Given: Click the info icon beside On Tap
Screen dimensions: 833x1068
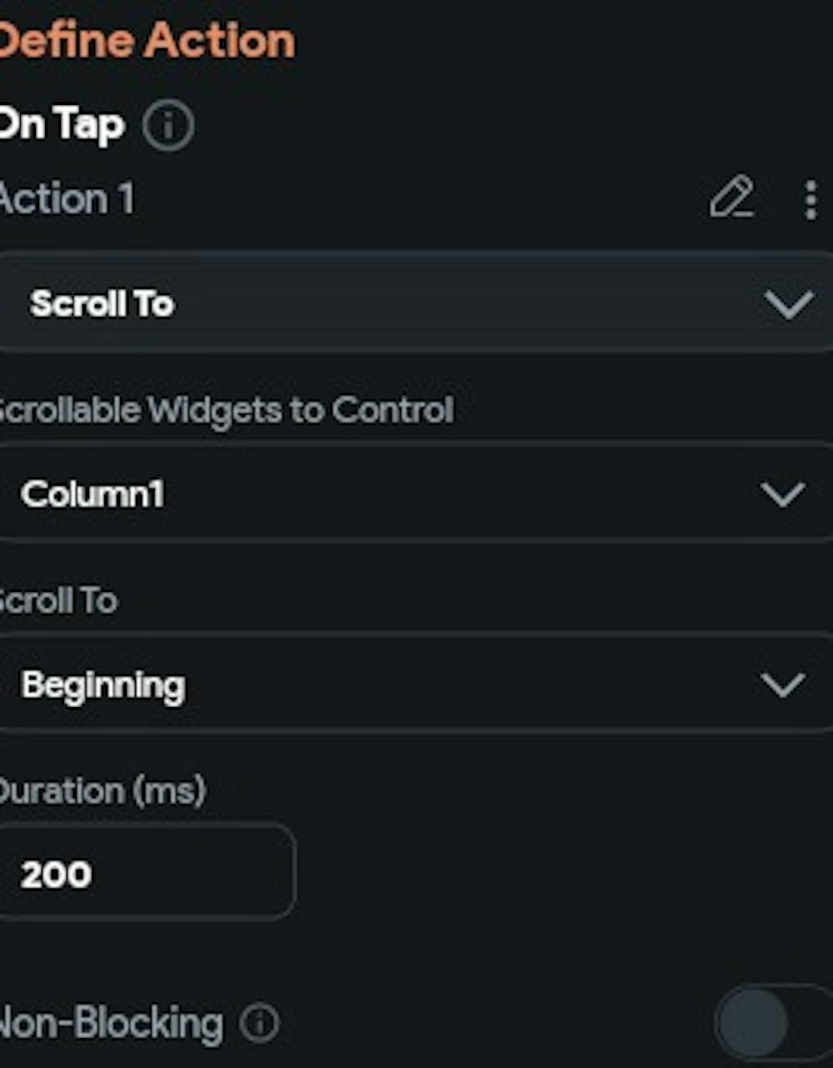Looking at the screenshot, I should point(167,125).
